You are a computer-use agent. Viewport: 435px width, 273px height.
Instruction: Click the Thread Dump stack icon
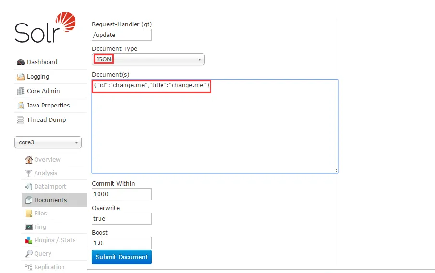point(21,120)
